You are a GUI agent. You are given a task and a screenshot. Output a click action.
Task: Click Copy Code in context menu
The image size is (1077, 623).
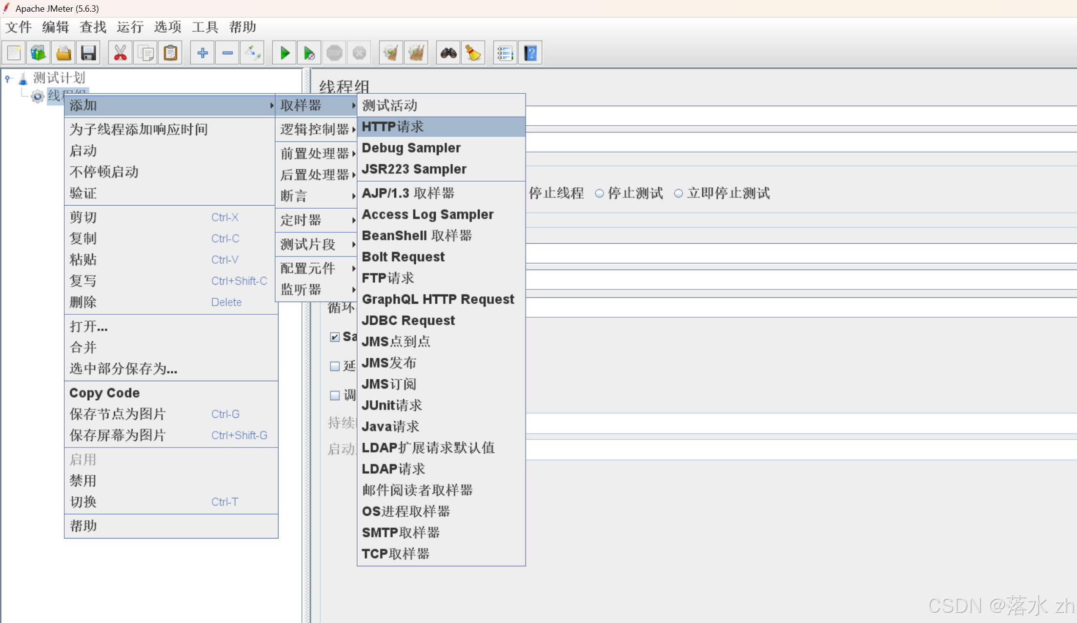[x=171, y=393]
